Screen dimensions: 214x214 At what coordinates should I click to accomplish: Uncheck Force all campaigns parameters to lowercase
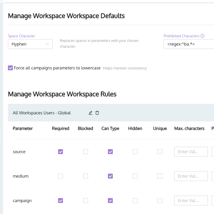click(x=10, y=68)
